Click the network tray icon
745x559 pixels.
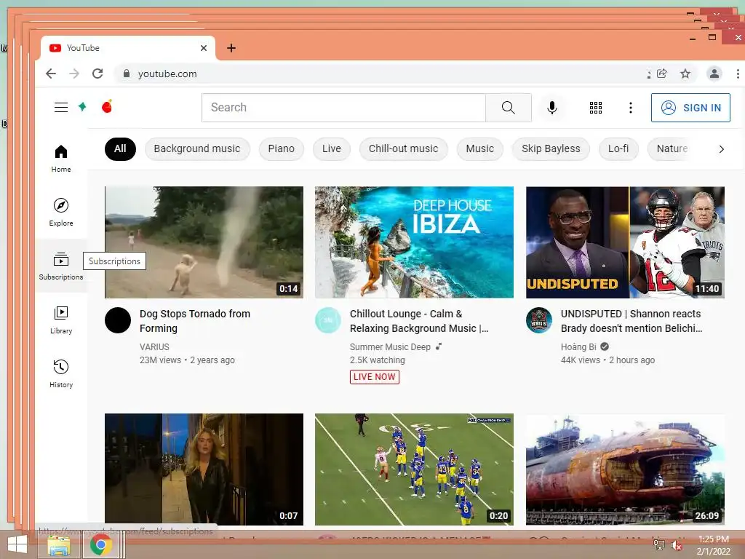pos(659,544)
